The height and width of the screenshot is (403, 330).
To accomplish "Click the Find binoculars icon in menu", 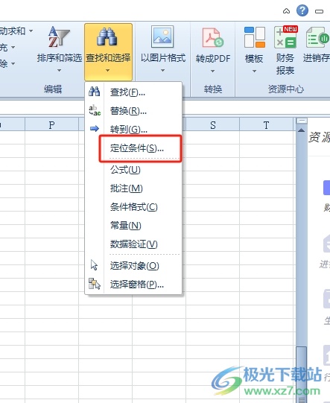I will click(94, 91).
